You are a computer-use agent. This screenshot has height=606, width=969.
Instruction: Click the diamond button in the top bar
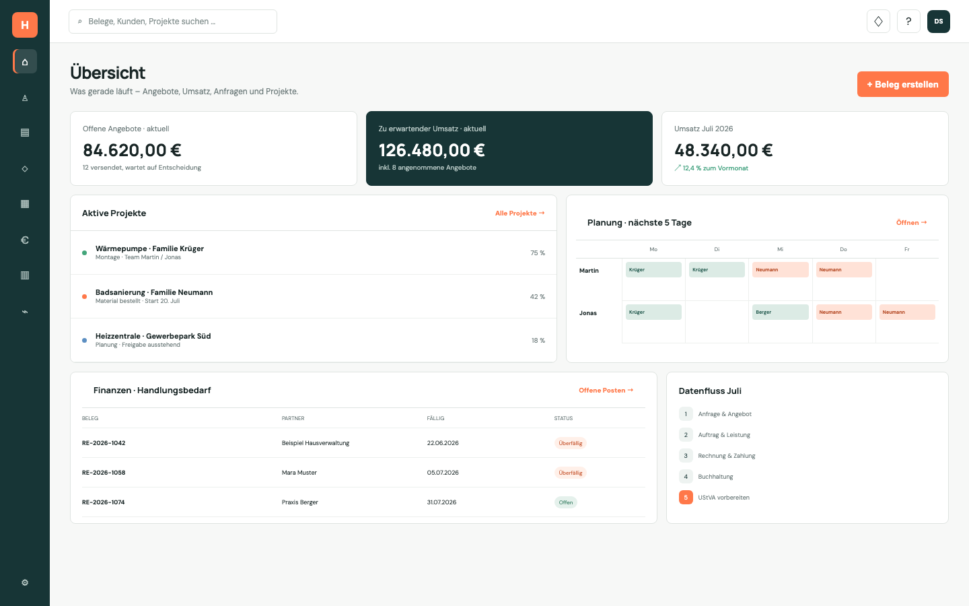[x=878, y=22]
